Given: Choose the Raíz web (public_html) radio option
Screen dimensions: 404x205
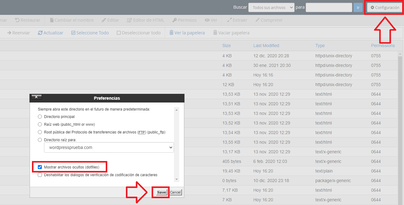Looking at the screenshot, I should pos(40,124).
